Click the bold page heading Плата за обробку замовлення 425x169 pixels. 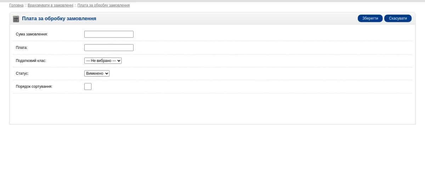click(x=59, y=18)
